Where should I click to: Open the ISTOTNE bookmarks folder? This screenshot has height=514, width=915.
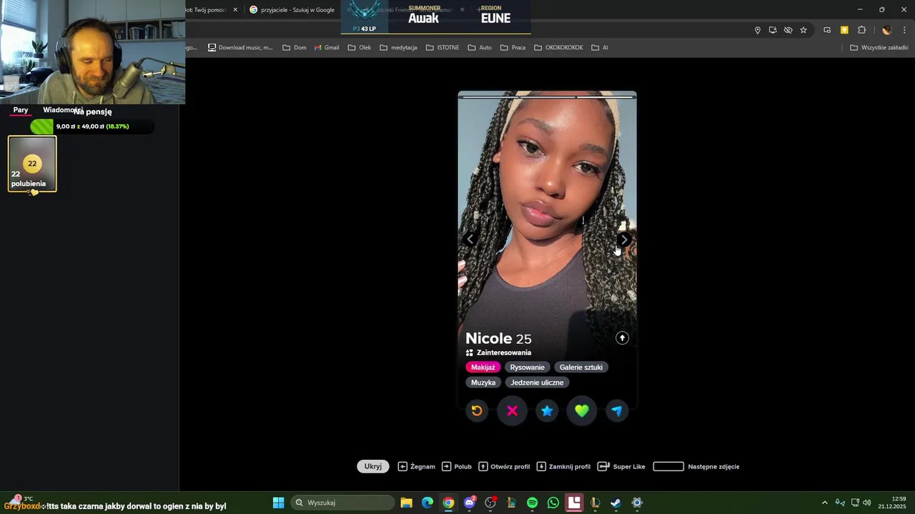pos(442,48)
